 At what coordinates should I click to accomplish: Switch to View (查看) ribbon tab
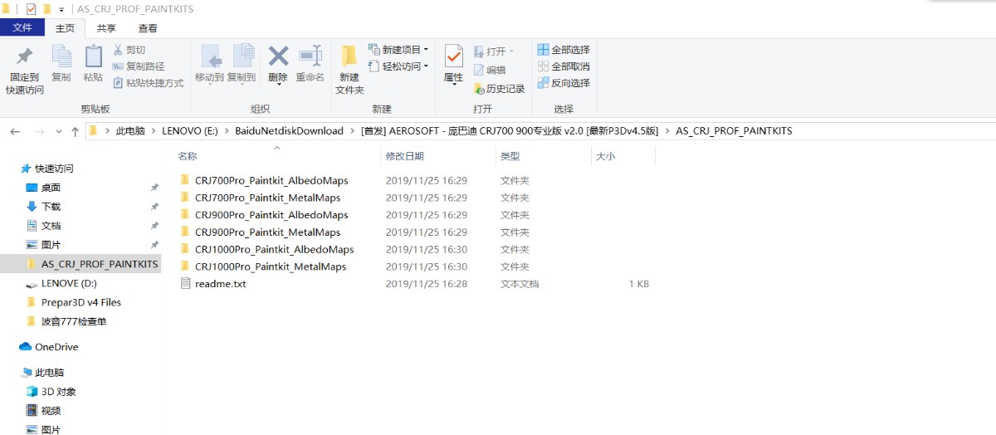pyautogui.click(x=148, y=28)
